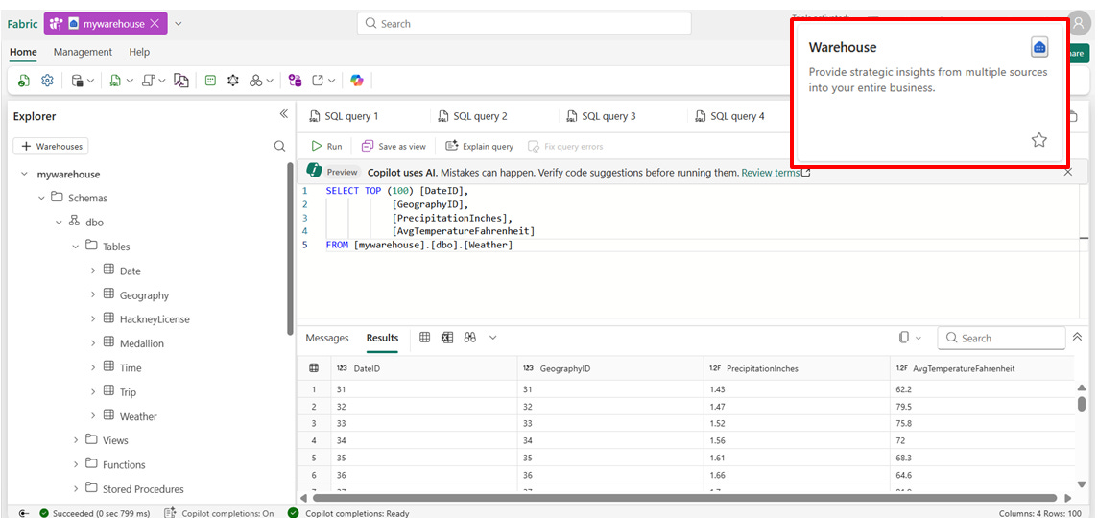The width and height of the screenshot is (1098, 518).
Task: Switch to the Management ribbon tab
Action: tap(83, 52)
